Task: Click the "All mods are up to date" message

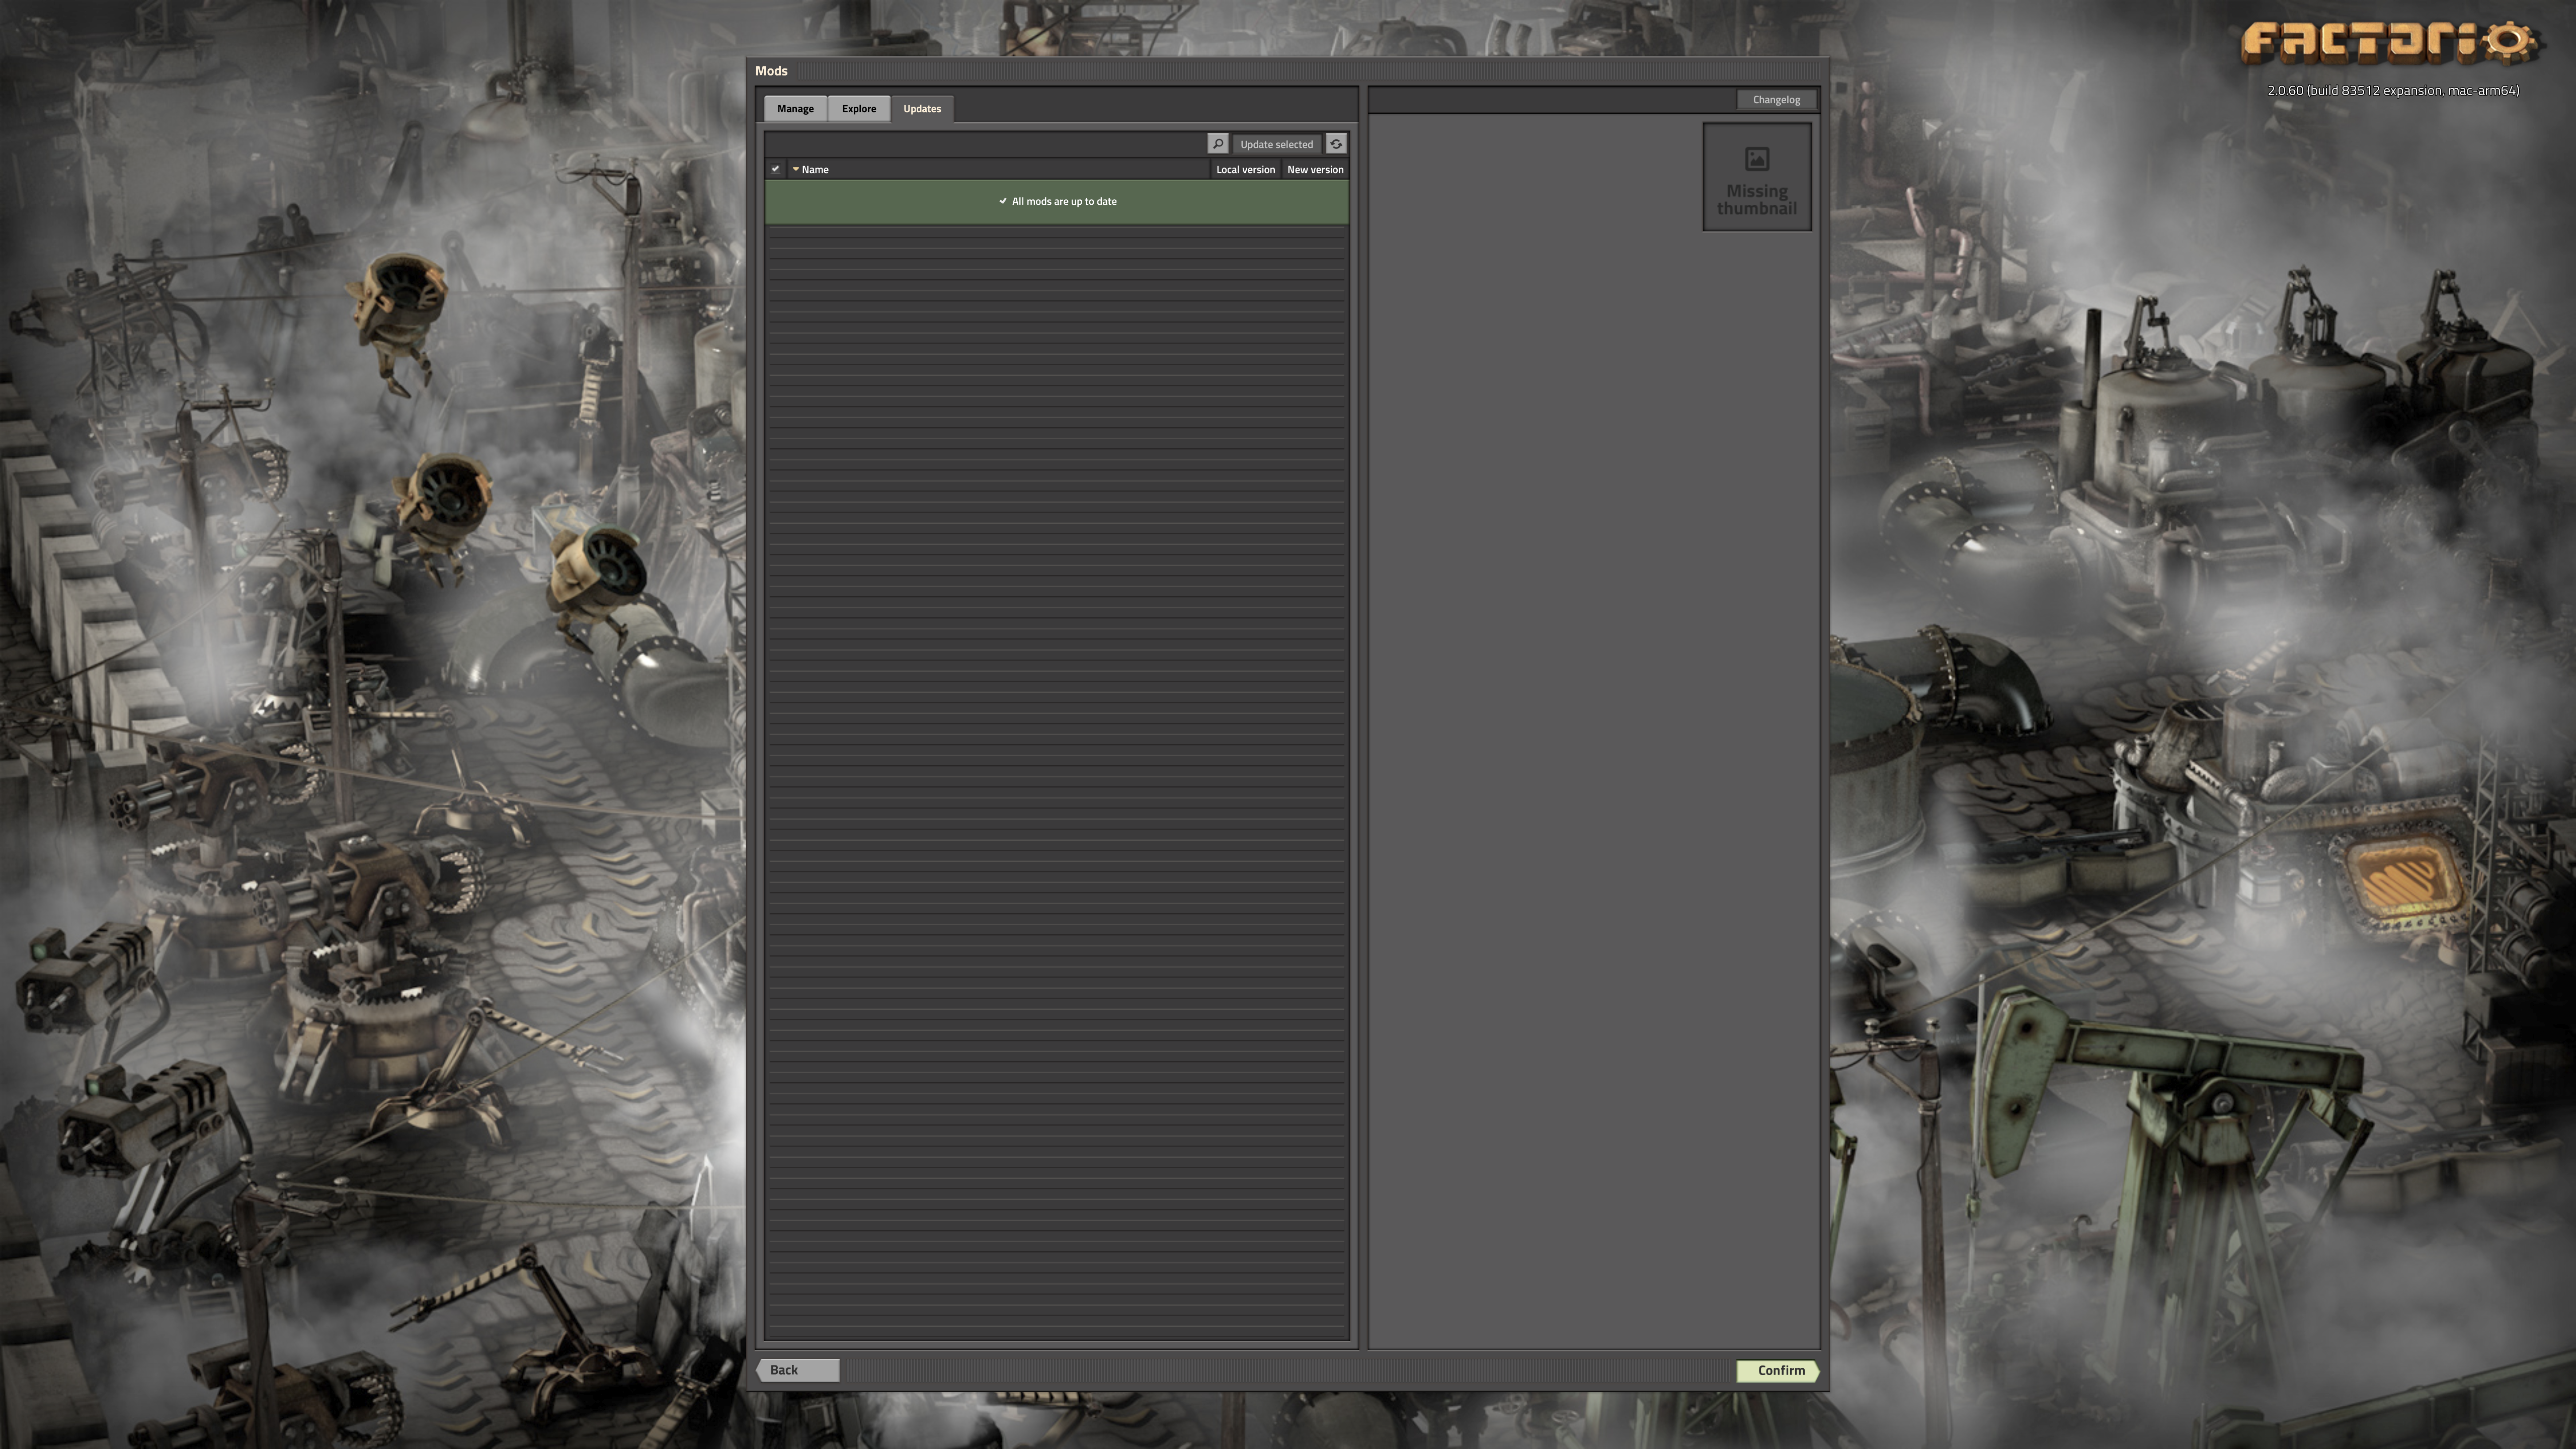Action: (x=1057, y=201)
